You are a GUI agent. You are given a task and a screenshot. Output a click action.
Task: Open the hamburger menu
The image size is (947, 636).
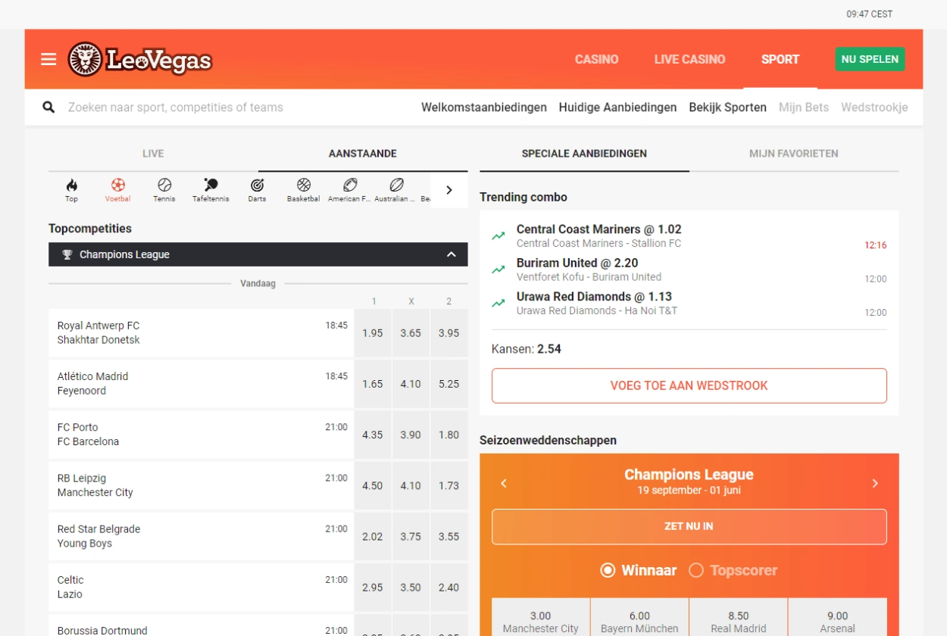tap(48, 59)
